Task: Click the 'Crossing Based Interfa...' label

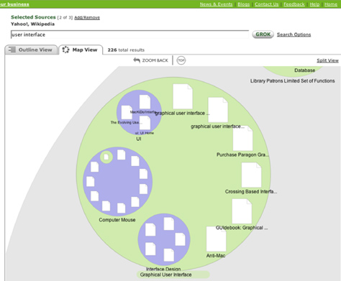Action: coord(251,191)
